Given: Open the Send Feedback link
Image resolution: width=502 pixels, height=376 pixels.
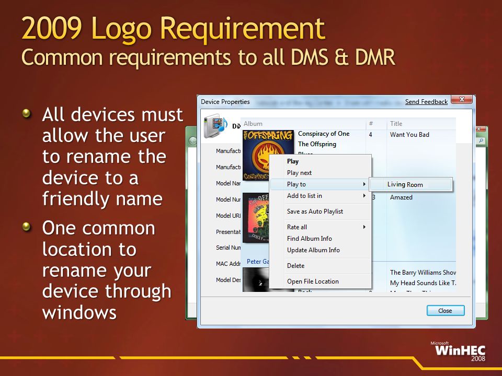Looking at the screenshot, I should tap(426, 102).
